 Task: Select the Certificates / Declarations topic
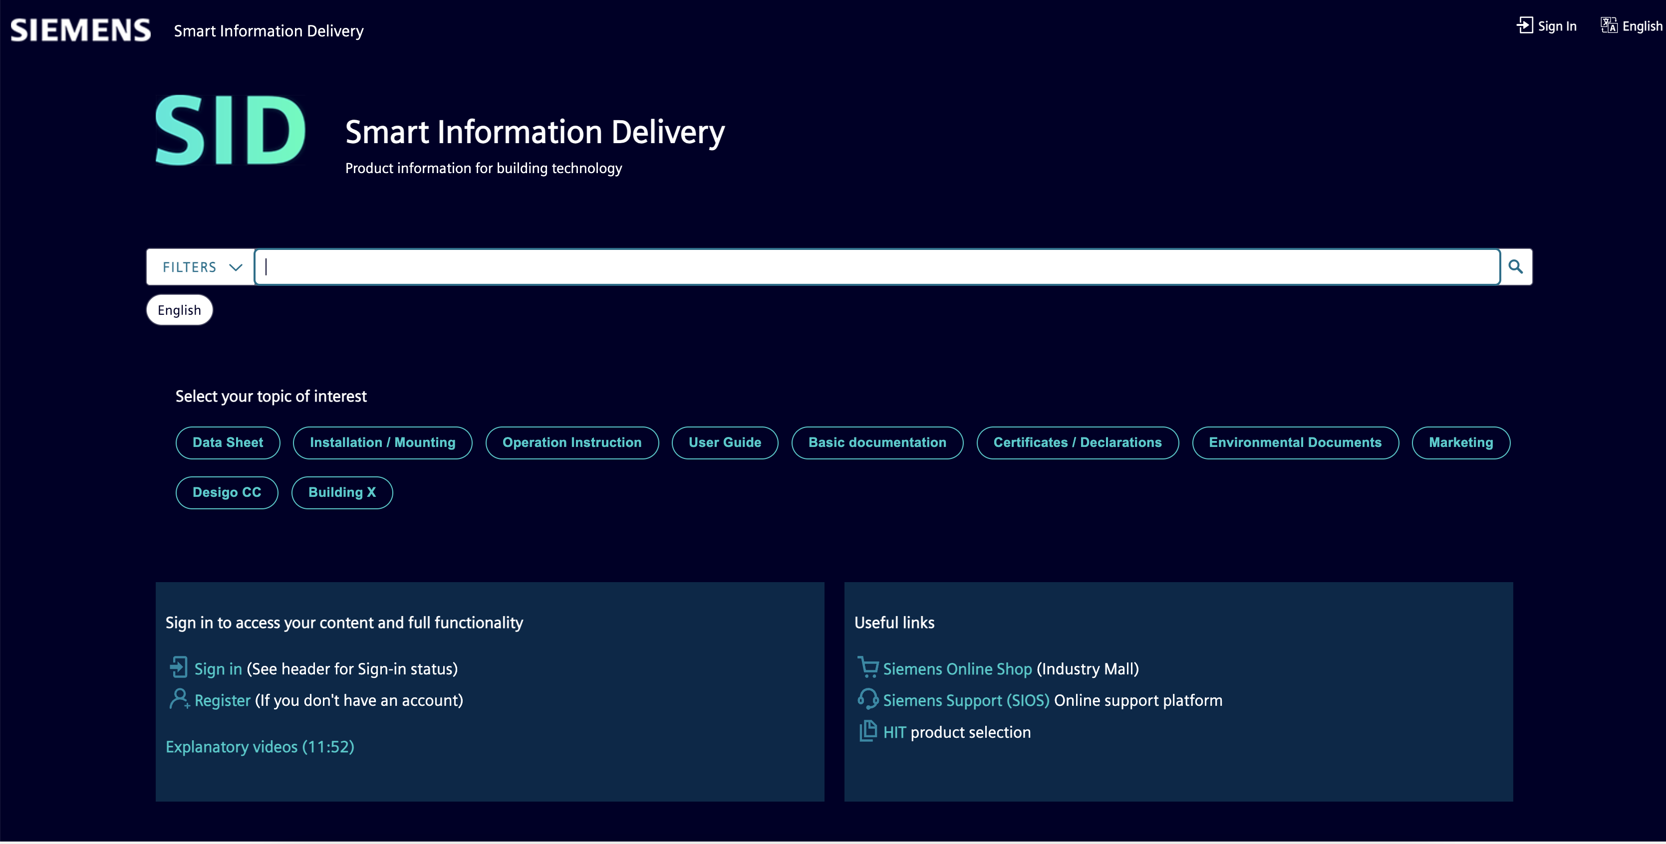tap(1077, 442)
